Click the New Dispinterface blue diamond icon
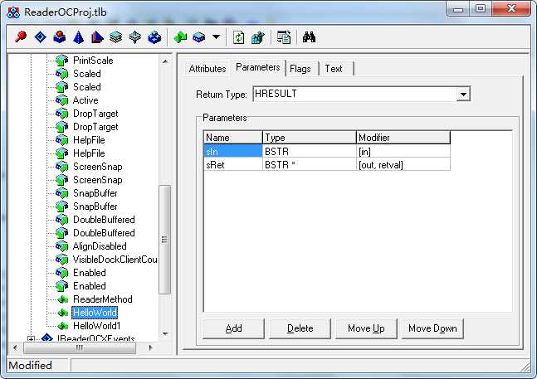This screenshot has width=537, height=379. [x=41, y=37]
